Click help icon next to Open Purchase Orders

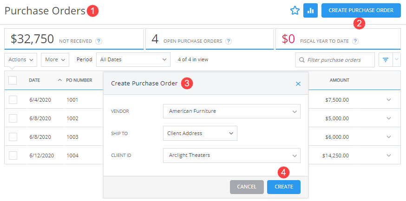tap(229, 41)
